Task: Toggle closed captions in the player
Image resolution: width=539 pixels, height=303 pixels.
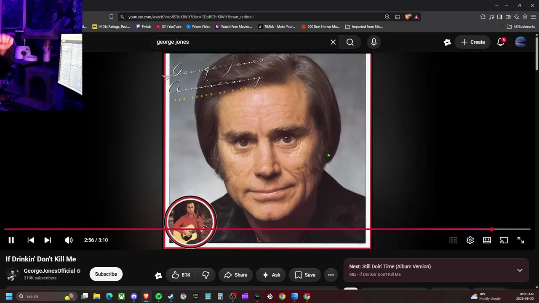Action: point(453,240)
